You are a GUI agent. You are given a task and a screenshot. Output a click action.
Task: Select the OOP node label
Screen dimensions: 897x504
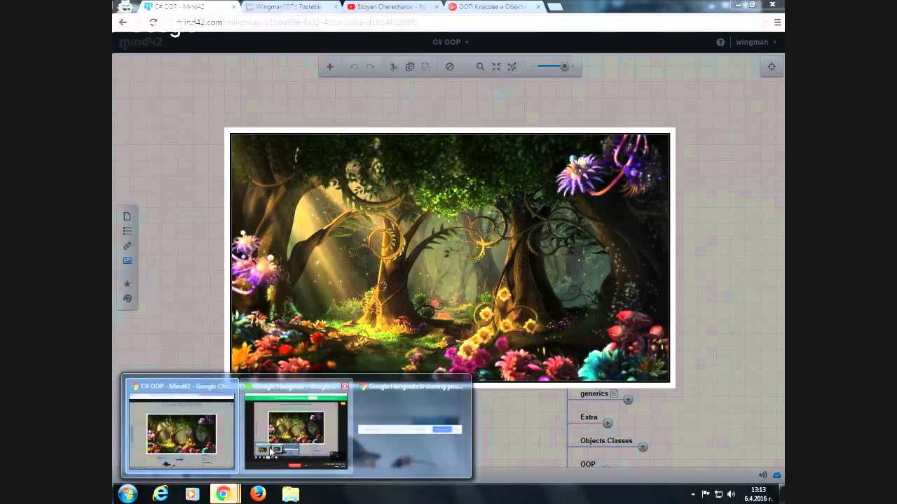tap(588, 464)
